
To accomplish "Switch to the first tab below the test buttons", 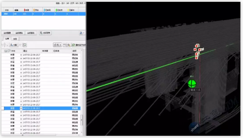I will tap(7, 39).
